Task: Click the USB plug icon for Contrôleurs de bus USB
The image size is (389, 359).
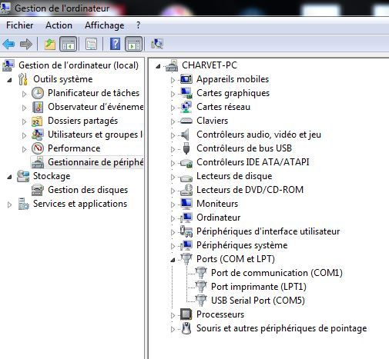Action: tap(186, 148)
